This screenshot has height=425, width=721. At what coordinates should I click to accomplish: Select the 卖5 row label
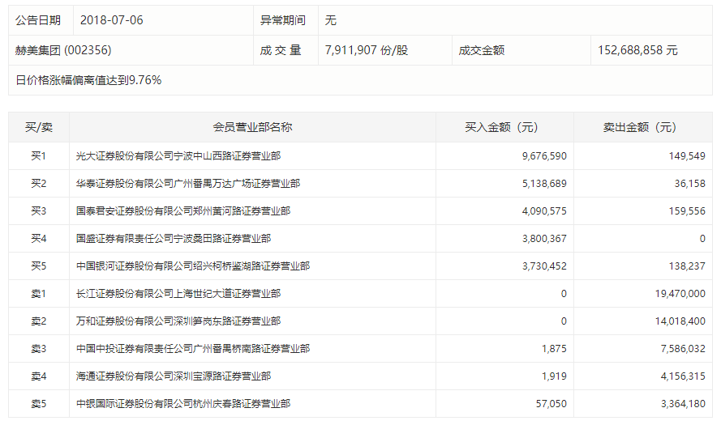[x=39, y=404]
